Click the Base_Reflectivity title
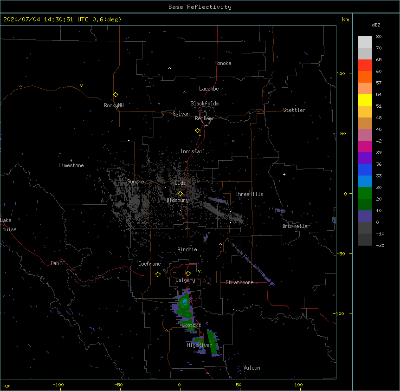Screen dimensions: 400x391 200,7
